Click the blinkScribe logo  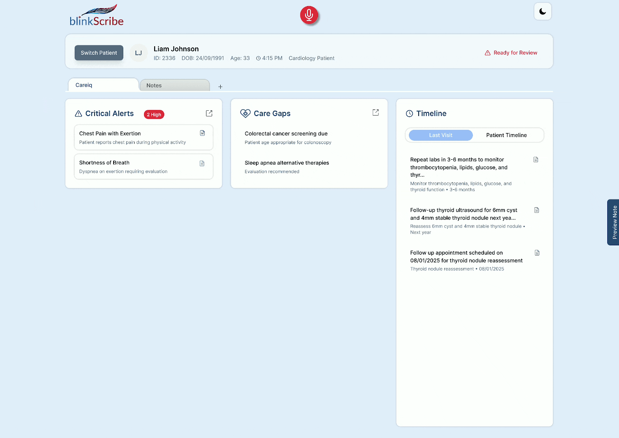97,16
